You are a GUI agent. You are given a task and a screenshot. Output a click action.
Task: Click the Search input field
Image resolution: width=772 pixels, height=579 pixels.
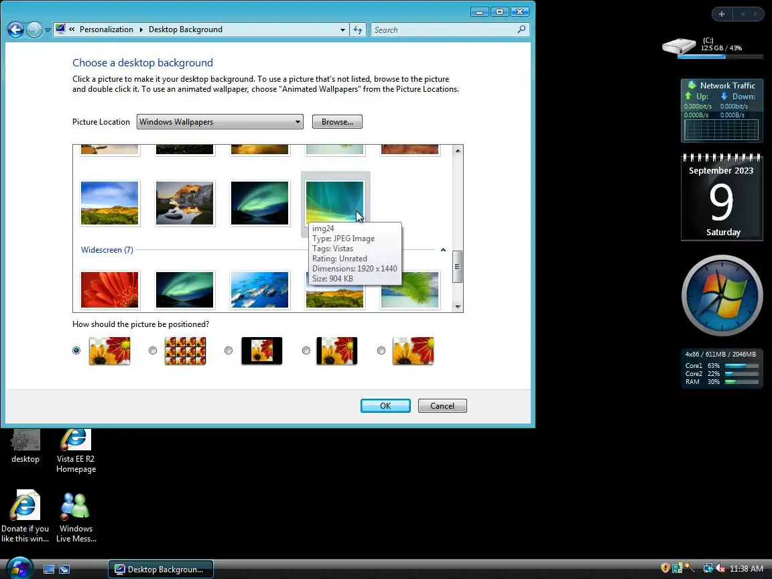click(x=443, y=30)
